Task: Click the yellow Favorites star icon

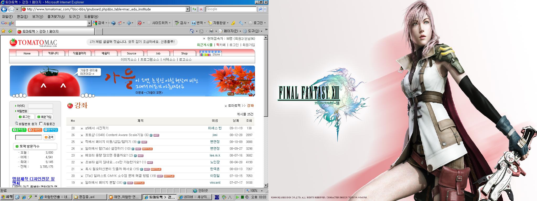Action: [x=3, y=31]
